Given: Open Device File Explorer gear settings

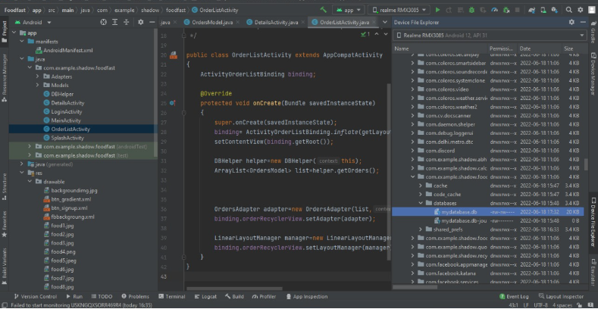Looking at the screenshot, I should coord(571,22).
